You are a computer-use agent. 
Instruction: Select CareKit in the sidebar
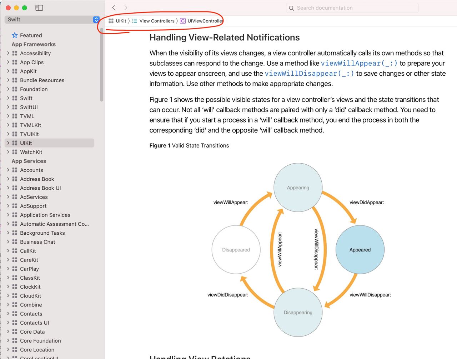pos(29,260)
